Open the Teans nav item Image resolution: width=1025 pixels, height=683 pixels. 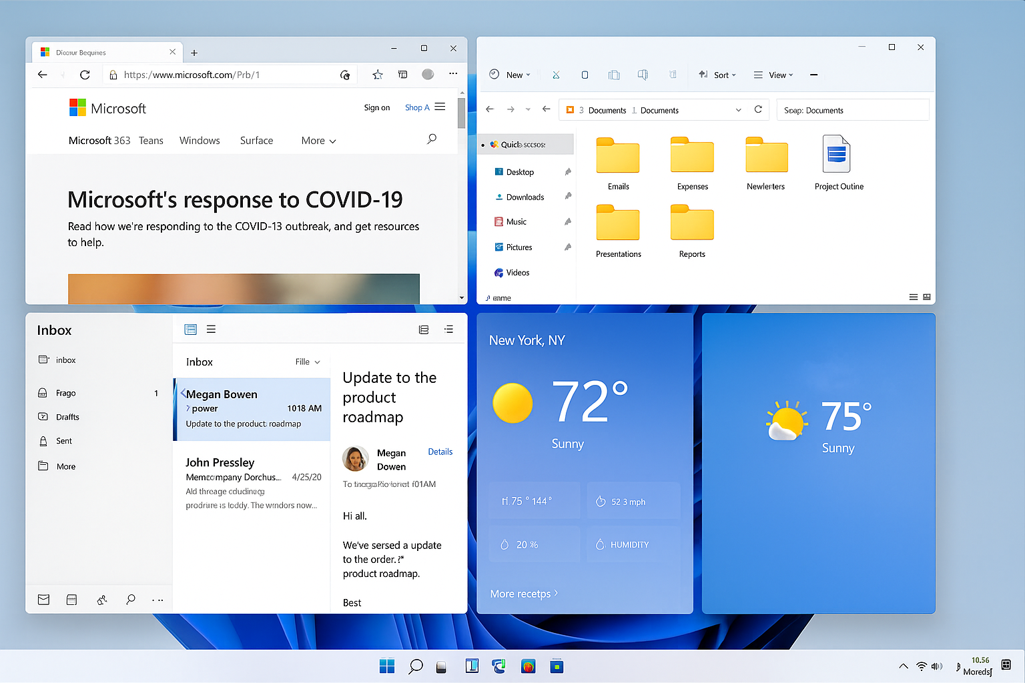(151, 141)
